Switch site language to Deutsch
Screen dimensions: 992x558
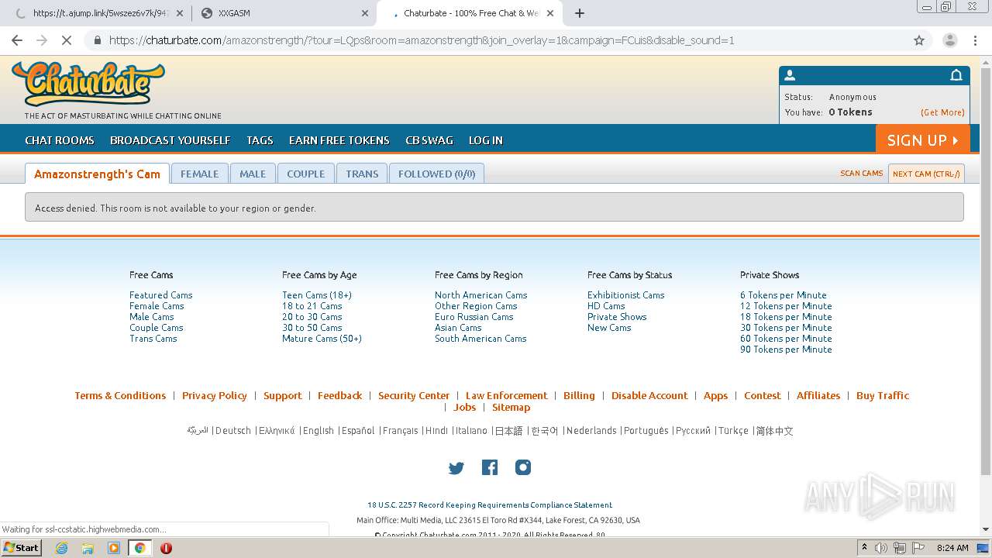233,431
